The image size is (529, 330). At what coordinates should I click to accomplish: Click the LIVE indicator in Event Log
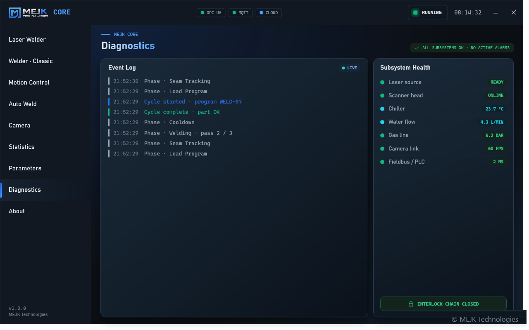(349, 68)
